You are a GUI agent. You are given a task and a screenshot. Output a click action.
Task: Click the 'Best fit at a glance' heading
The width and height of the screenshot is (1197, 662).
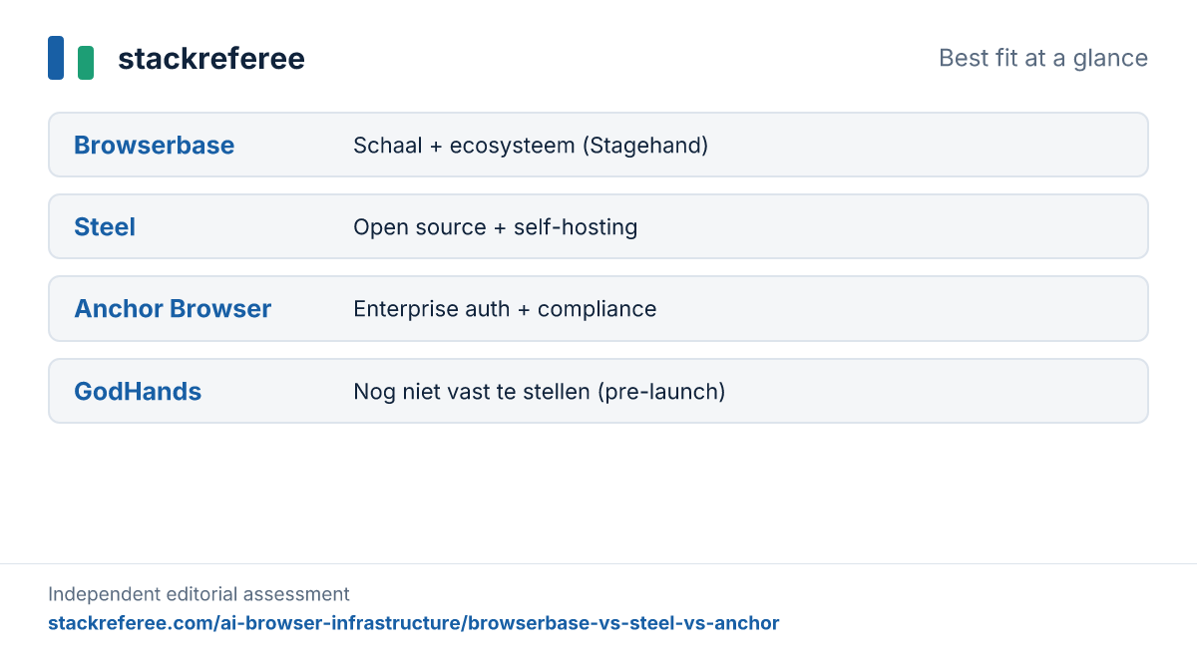click(1043, 58)
